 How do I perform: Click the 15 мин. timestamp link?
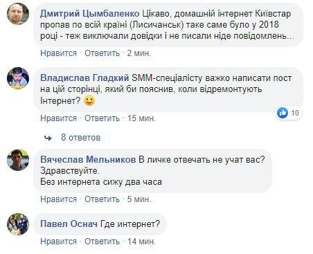[141, 118]
